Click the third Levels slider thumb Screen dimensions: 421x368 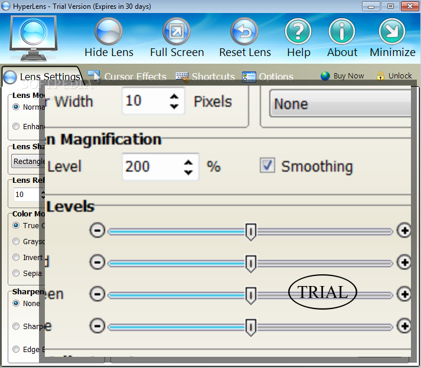click(x=251, y=295)
